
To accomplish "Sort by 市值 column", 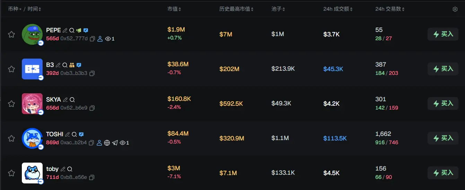I will pyautogui.click(x=174, y=9).
